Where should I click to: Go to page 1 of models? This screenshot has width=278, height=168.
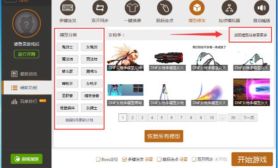pyautogui.click(x=123, y=118)
